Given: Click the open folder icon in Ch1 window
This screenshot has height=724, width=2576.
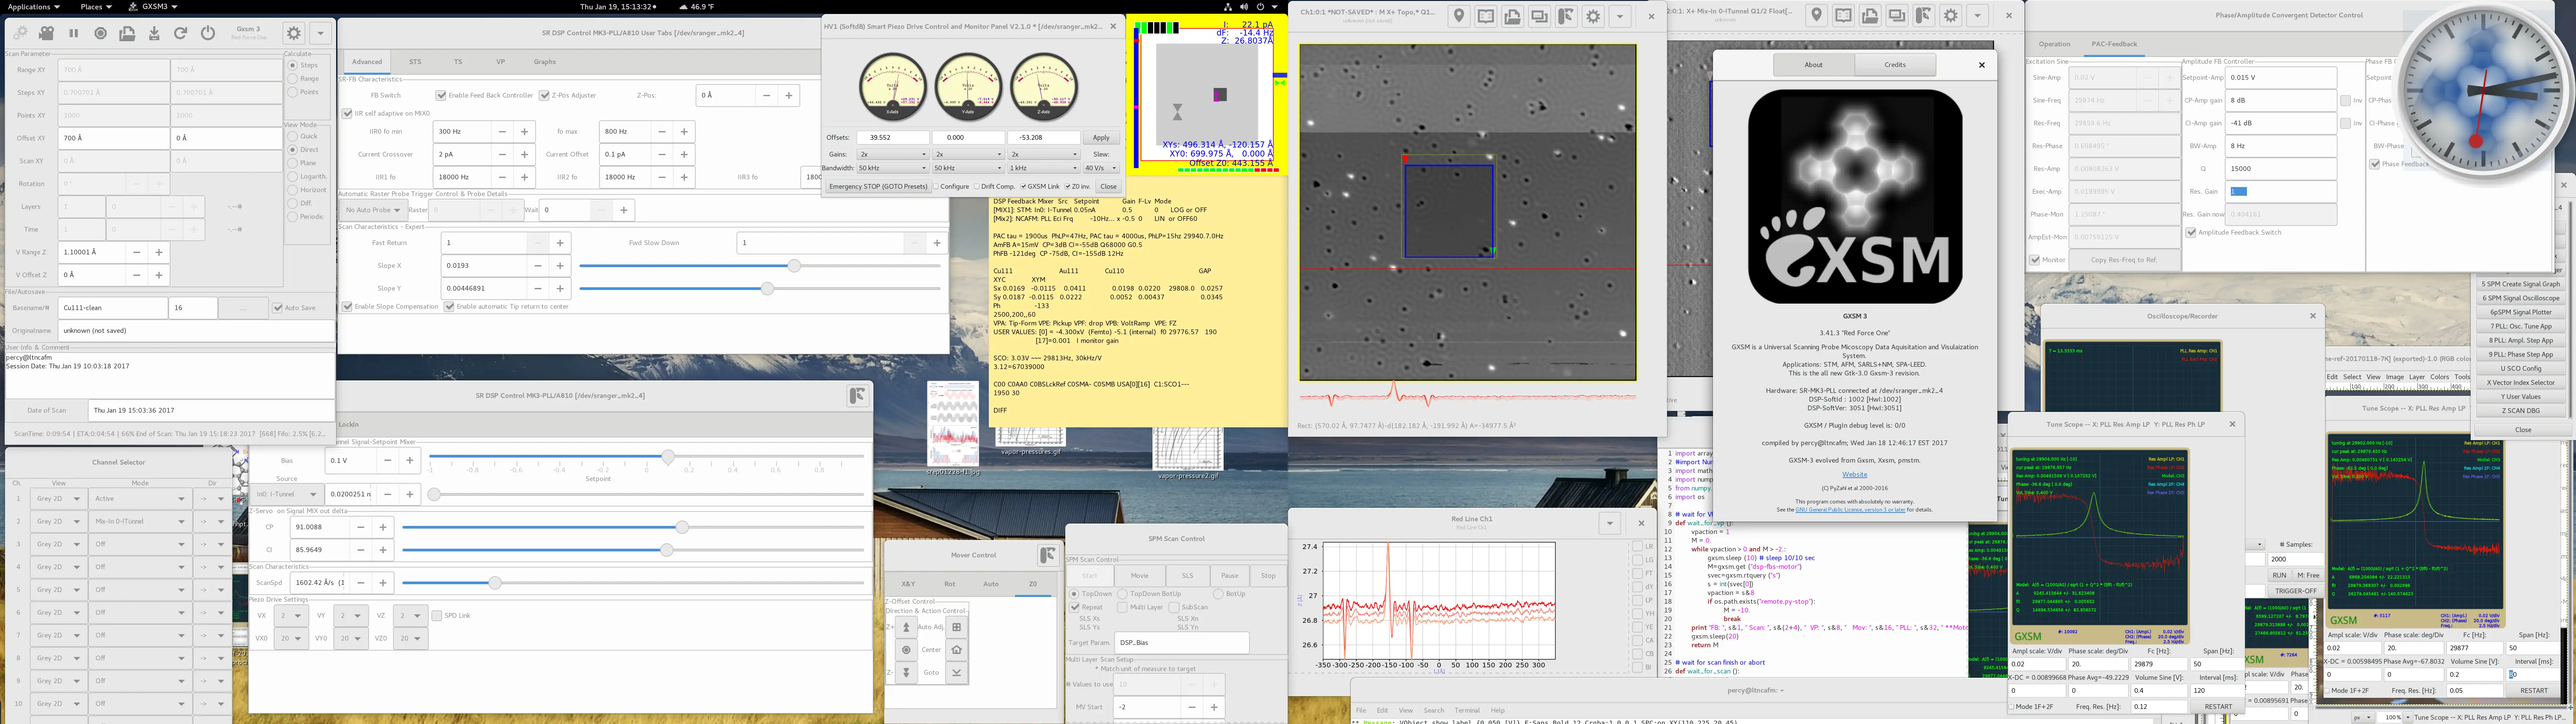Looking at the screenshot, I should (x=1513, y=16).
